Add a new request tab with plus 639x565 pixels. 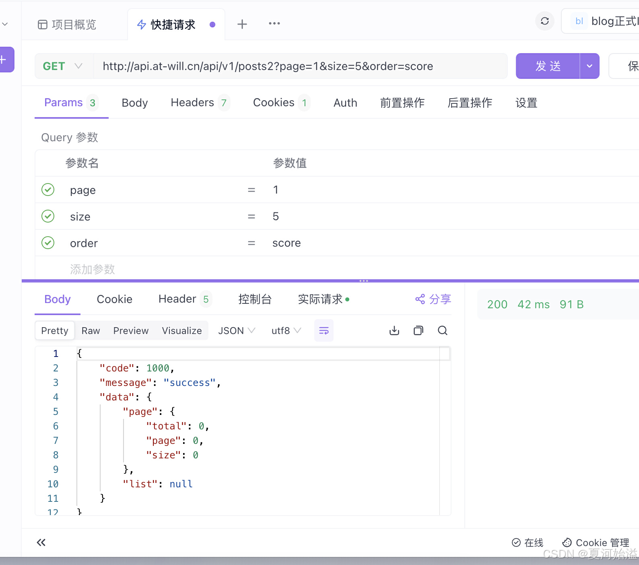coord(242,24)
